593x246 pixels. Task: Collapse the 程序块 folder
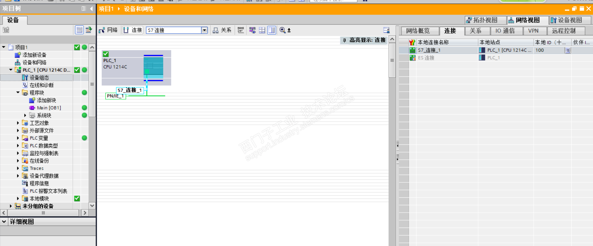click(18, 93)
